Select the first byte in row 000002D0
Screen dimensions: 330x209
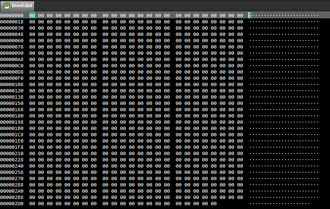pos(32,204)
